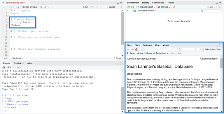
Task: Click the help home icon
Action: tap(137, 49)
